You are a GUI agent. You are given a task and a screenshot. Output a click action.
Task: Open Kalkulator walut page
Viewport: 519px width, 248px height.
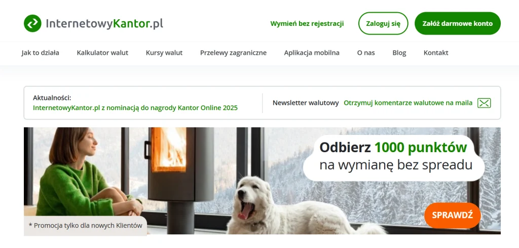pyautogui.click(x=102, y=53)
